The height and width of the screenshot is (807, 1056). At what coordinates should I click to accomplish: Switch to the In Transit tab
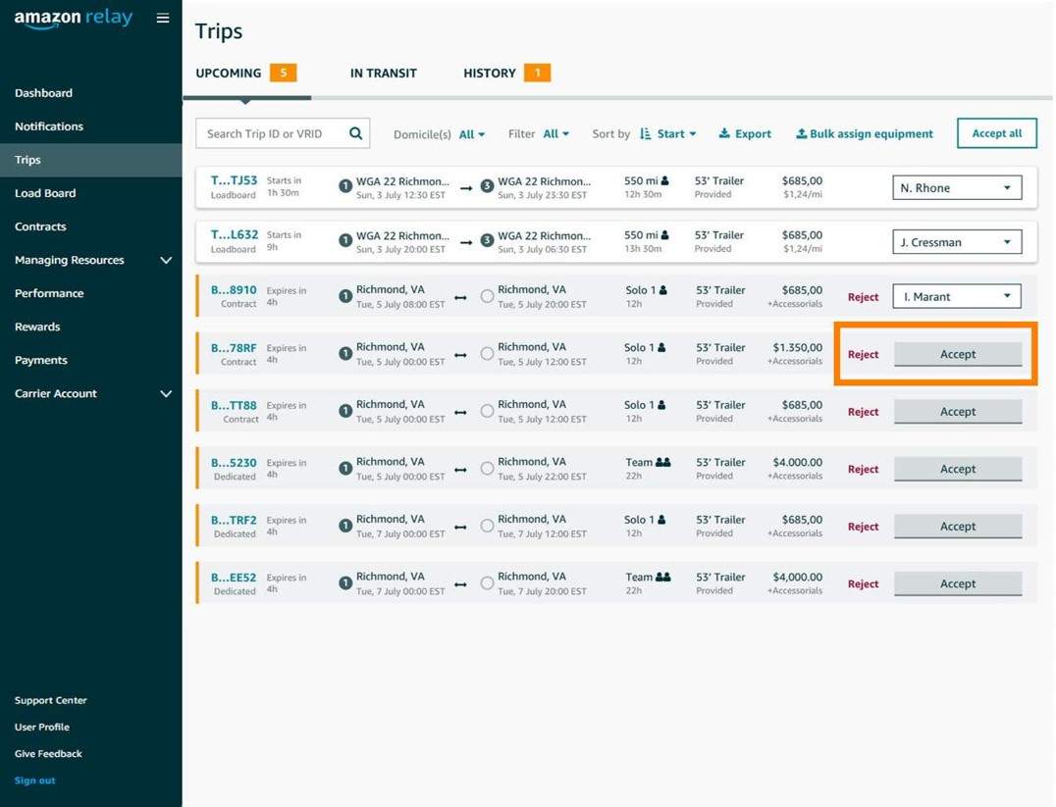[x=383, y=73]
